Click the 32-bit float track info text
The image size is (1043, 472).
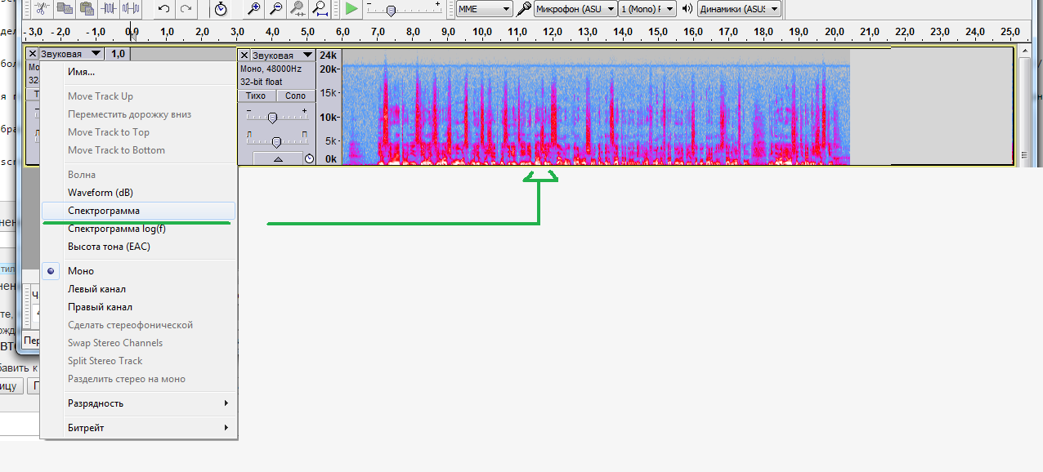[260, 82]
